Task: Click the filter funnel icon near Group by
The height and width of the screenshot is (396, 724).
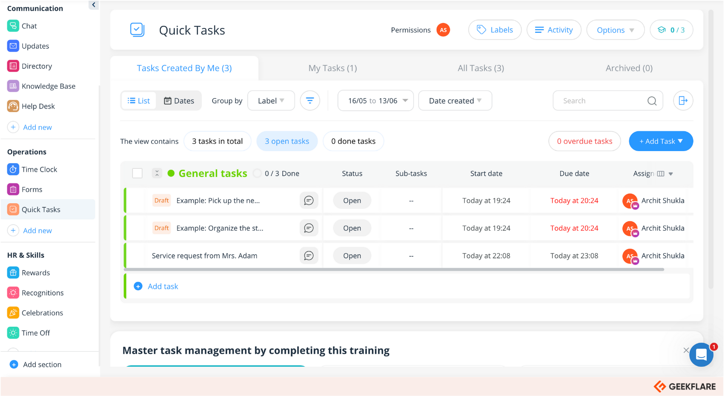Action: 310,100
